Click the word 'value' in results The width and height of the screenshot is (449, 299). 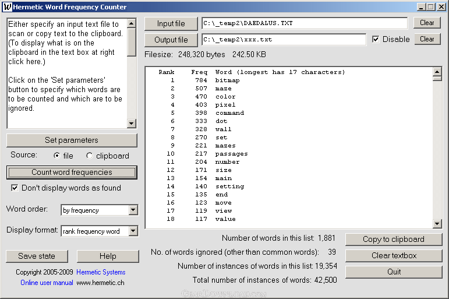[225, 219]
